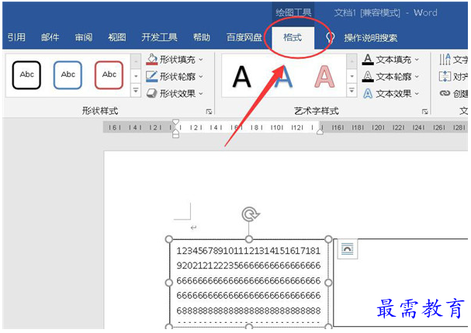Apply the pink A WordArt style
This screenshot has height=333, width=471.
click(324, 77)
